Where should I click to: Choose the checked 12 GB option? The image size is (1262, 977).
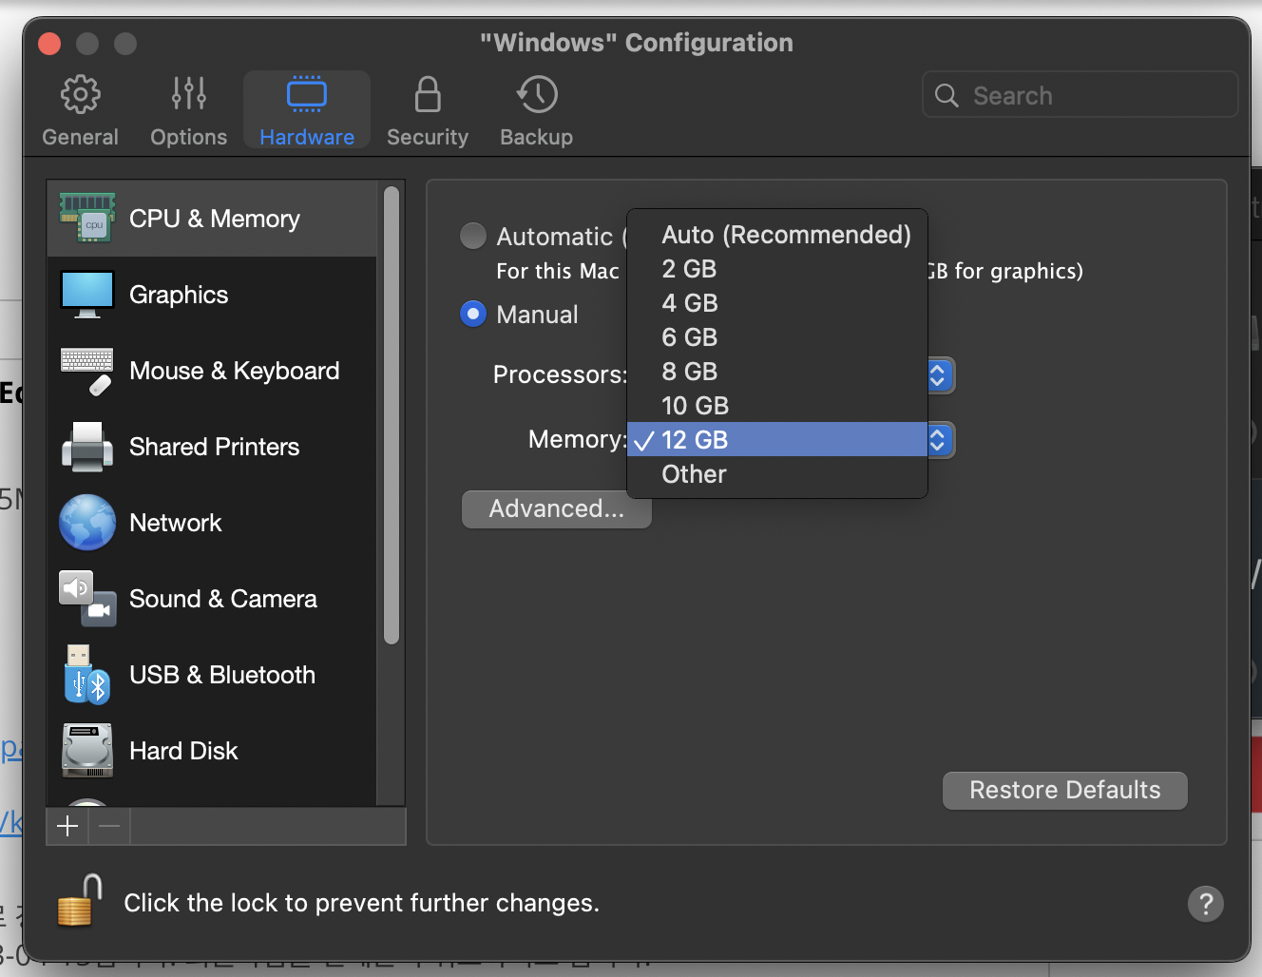tap(777, 439)
